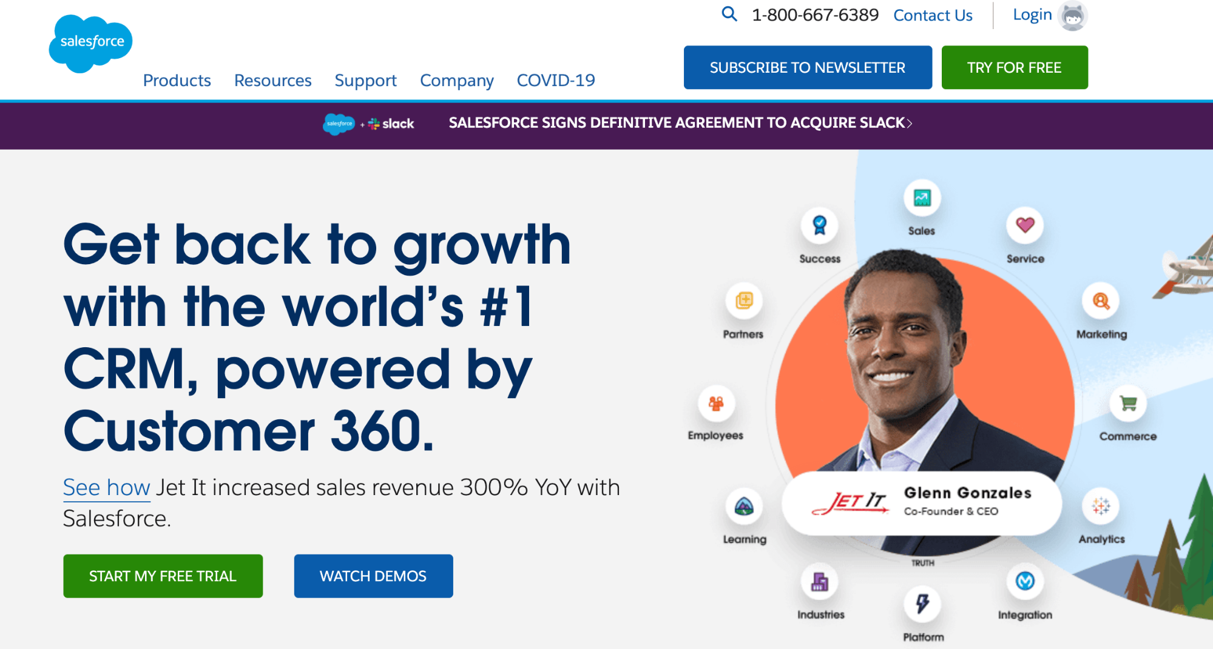
Task: Open the Sales icon in wheel
Action: click(922, 198)
